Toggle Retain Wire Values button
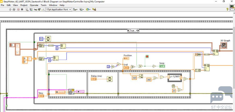Viewport: 235px width, 112px height. tap(31, 10)
